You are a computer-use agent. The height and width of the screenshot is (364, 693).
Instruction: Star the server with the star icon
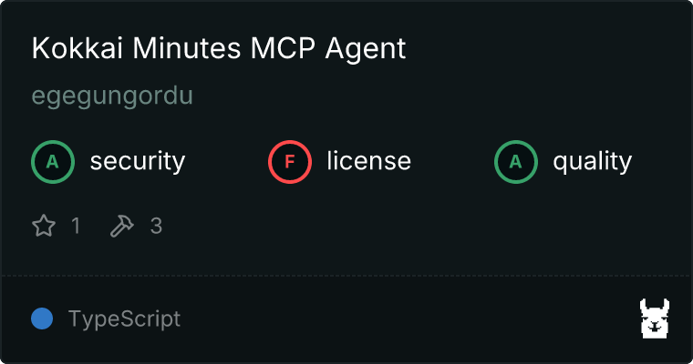point(44,226)
